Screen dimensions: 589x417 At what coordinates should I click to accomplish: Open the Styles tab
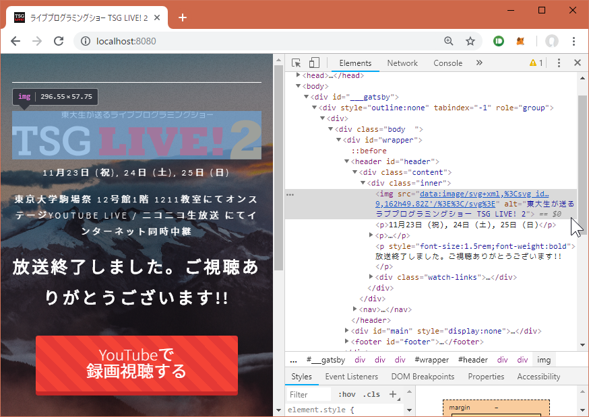coord(301,377)
